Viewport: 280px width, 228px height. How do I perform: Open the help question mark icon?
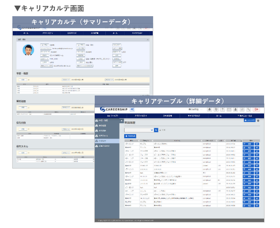pyautogui.click(x=222, y=110)
